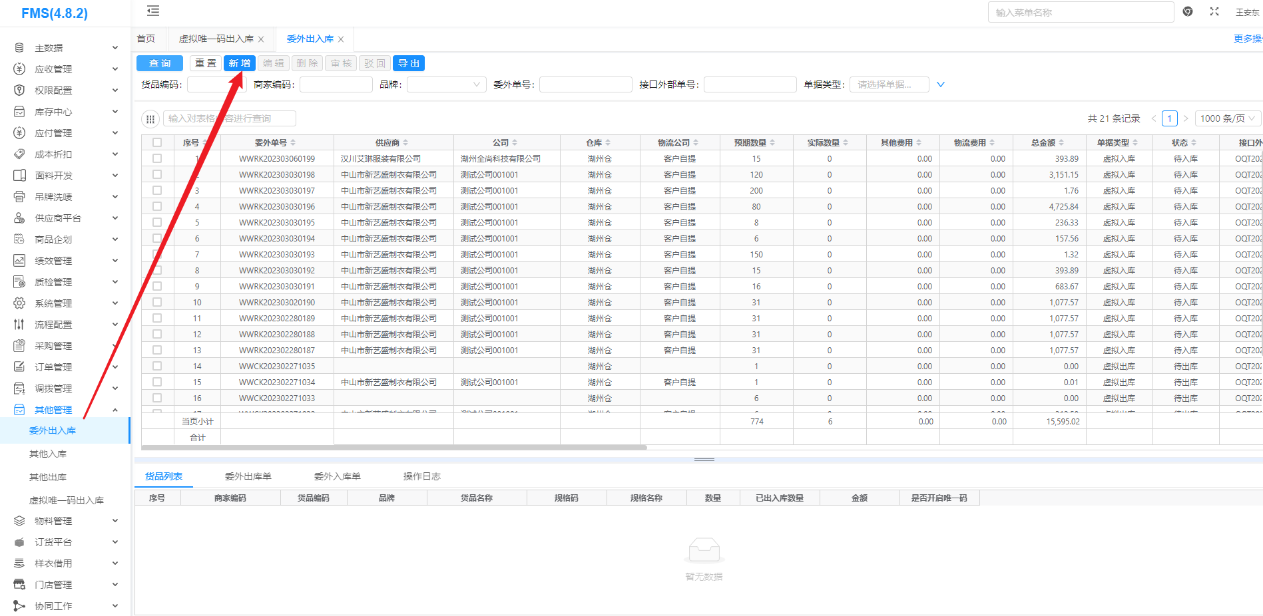Click the sidebar collapse hamburger icon

tap(153, 11)
